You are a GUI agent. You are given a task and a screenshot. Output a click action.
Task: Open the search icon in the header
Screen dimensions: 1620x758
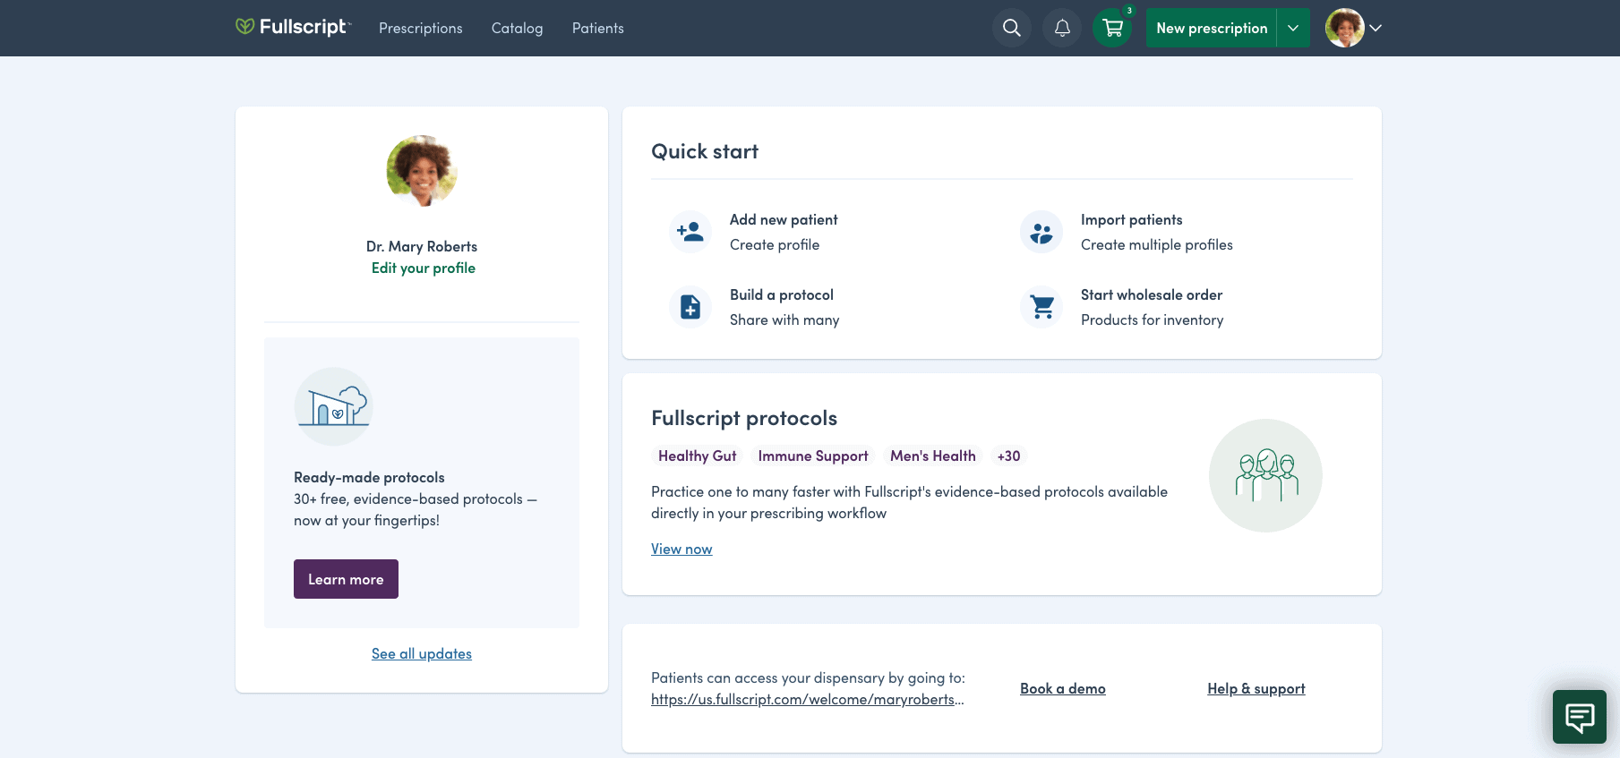pos(1012,28)
